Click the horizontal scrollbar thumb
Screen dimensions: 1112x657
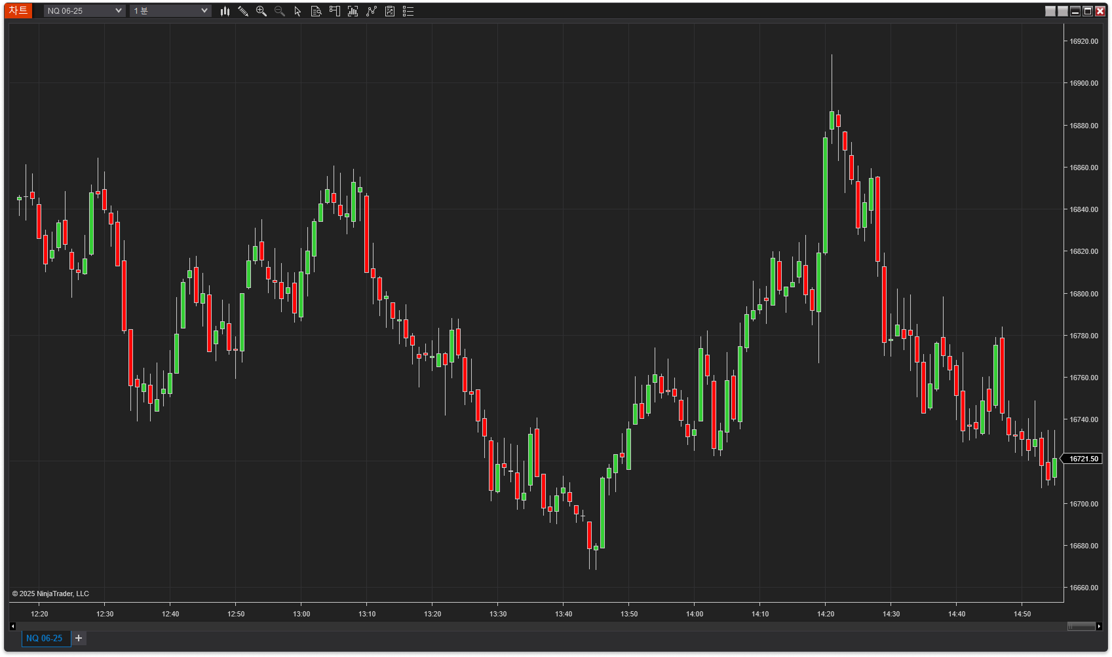point(1081,626)
